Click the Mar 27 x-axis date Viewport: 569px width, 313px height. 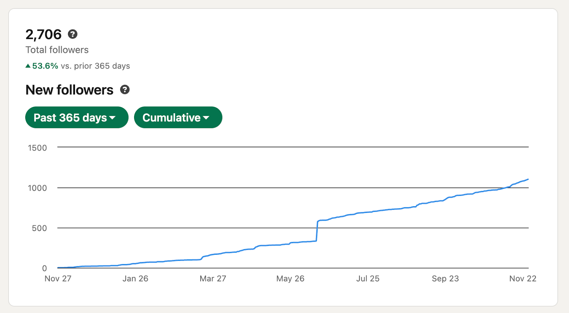point(213,279)
